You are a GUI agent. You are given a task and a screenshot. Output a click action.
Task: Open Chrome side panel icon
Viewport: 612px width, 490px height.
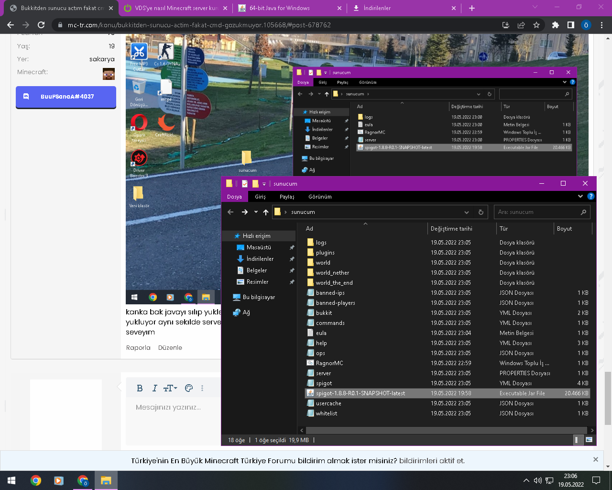pos(571,25)
